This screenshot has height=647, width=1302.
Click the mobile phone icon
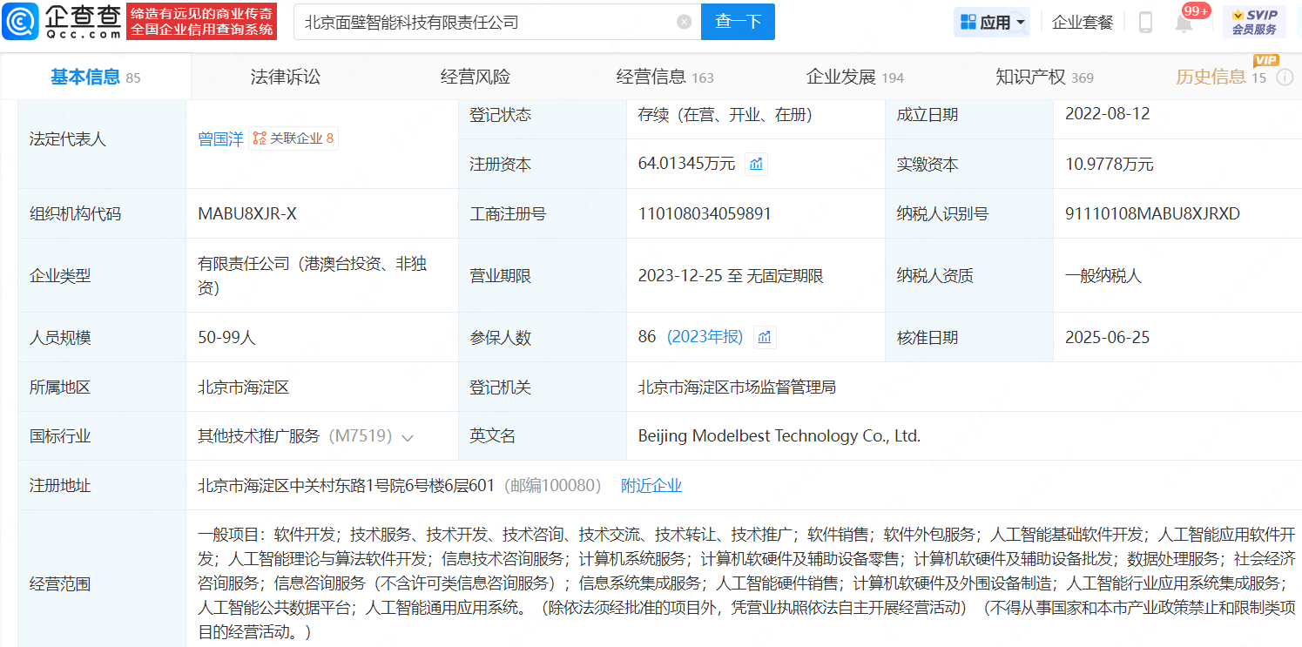coord(1145,23)
